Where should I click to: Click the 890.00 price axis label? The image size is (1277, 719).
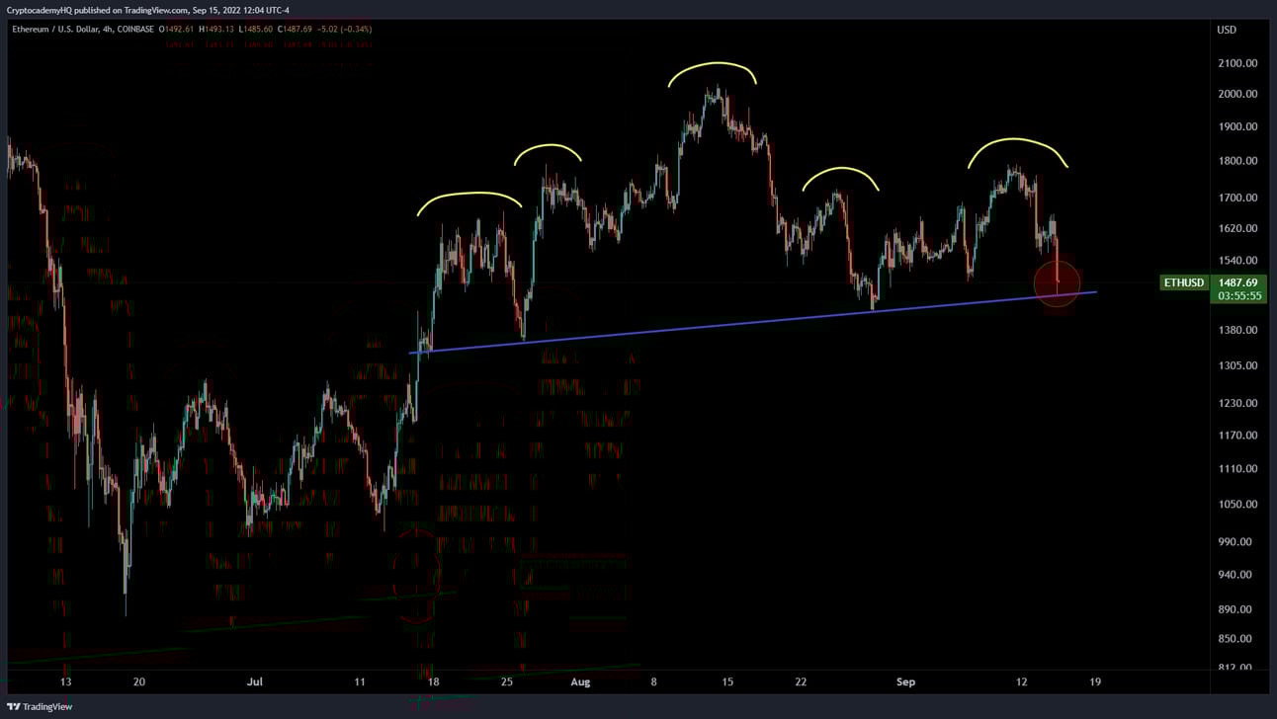[1234, 609]
